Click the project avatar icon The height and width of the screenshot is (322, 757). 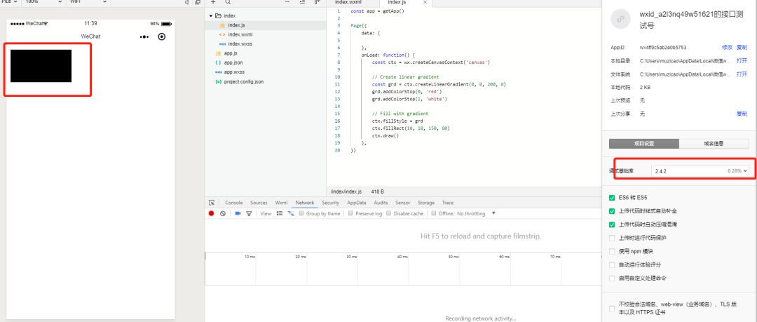pyautogui.click(x=620, y=19)
